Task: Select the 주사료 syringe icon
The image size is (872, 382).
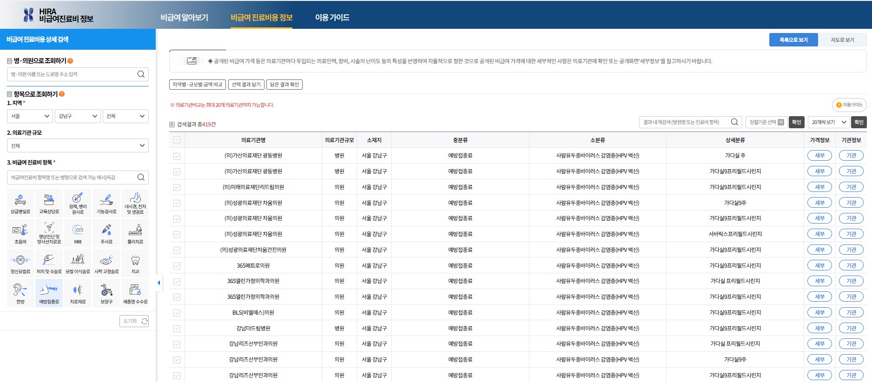Action: click(x=106, y=233)
